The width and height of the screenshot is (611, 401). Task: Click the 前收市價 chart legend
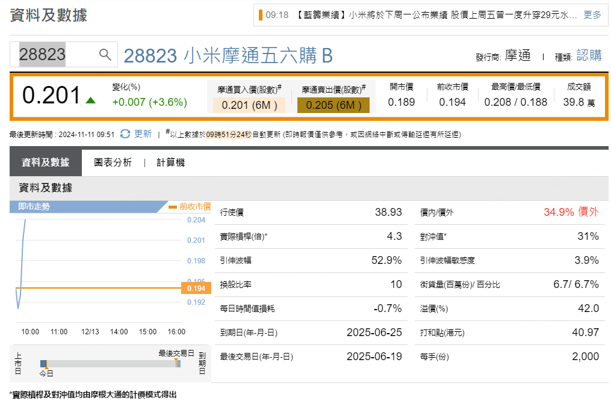(190, 206)
